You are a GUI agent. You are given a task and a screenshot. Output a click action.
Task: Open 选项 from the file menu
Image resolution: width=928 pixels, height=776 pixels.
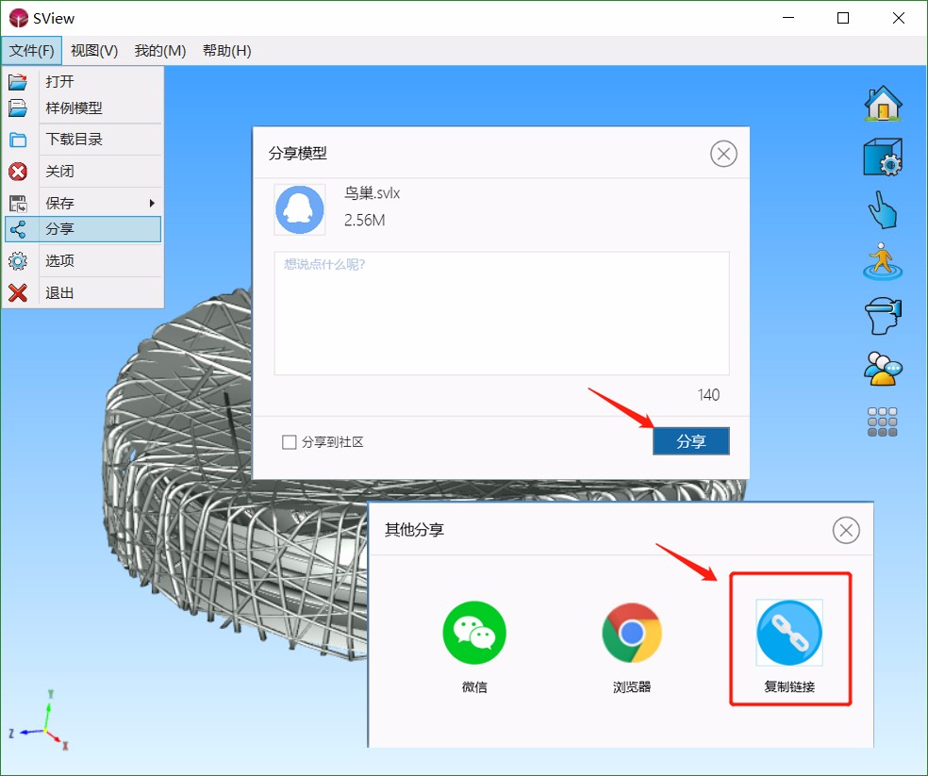[83, 260]
